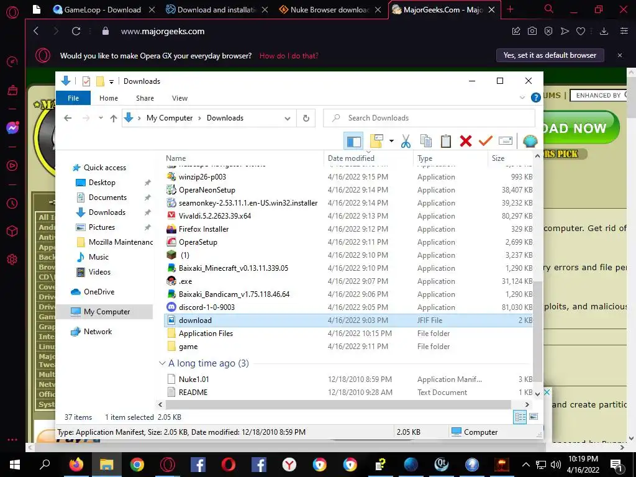Click the Snapshot camera icon in Opera toolbar
636x477 pixels.
tap(532, 31)
